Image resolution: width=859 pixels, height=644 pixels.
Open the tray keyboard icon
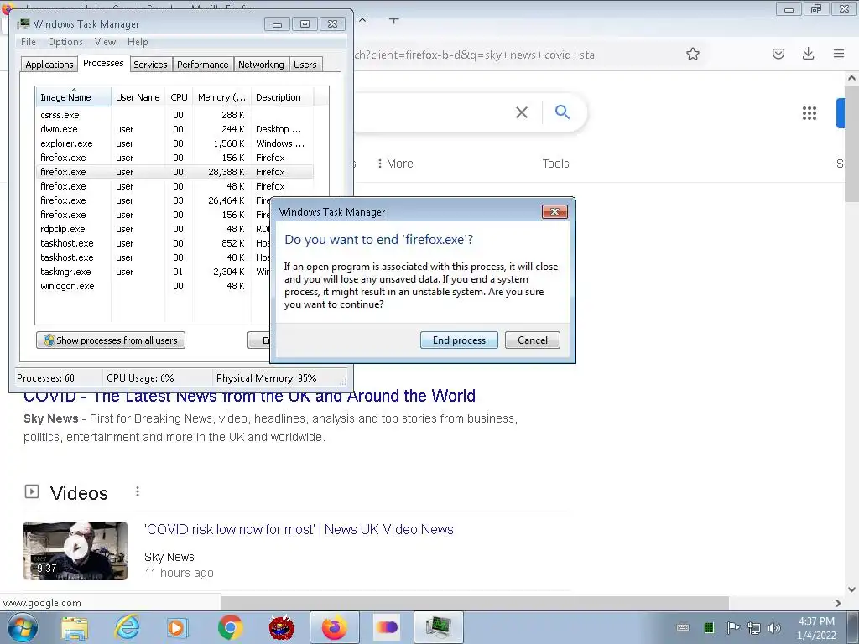coord(683,627)
